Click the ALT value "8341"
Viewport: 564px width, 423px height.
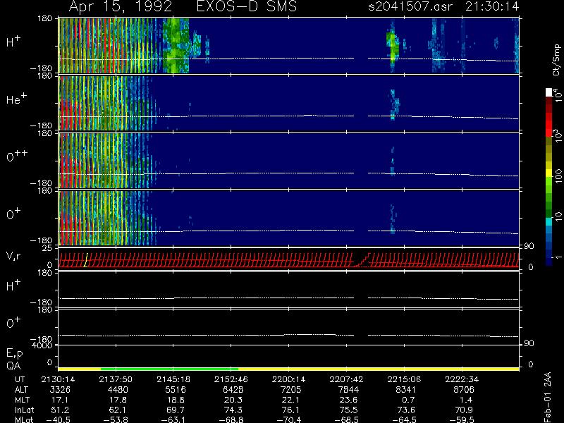point(406,390)
